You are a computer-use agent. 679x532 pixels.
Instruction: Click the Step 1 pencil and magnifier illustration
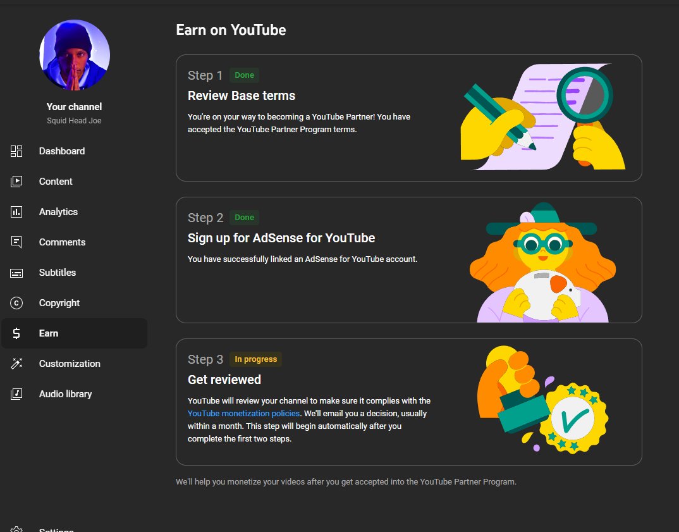543,117
